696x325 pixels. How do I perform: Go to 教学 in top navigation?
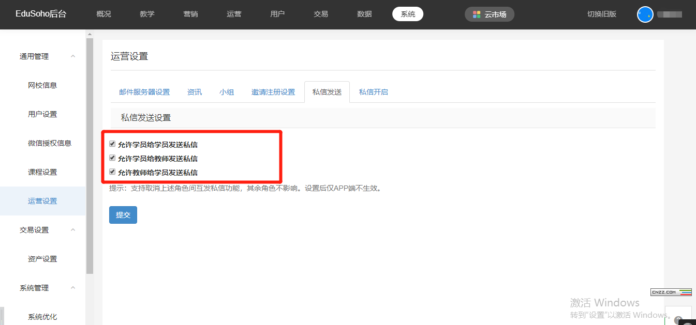pos(147,14)
